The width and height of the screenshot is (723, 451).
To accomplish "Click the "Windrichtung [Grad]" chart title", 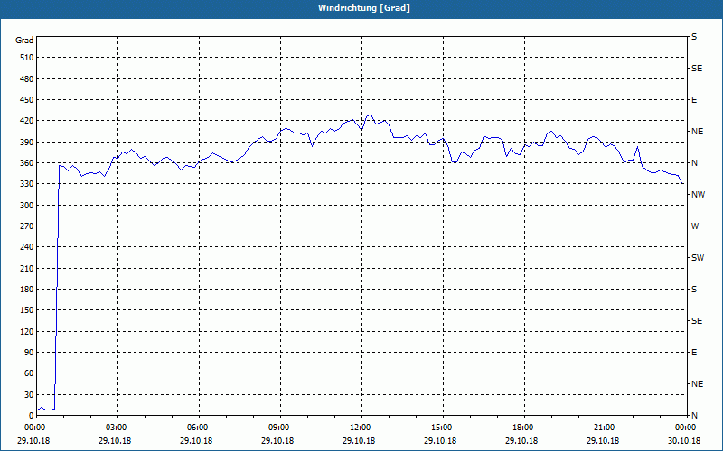I will point(364,8).
